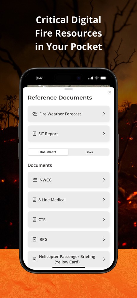Image resolution: width=137 pixels, height=298 pixels.
Task: Tap the IRPG row chevron
Action: point(104,239)
